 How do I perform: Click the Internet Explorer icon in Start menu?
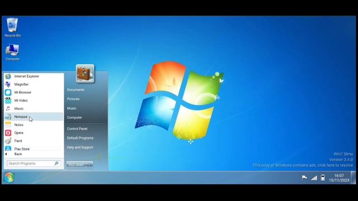pyautogui.click(x=8, y=76)
